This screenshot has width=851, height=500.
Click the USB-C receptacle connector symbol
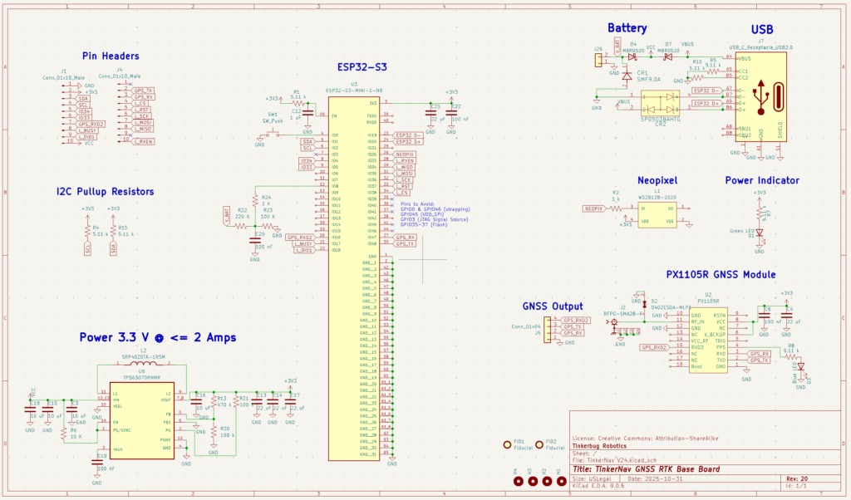coord(760,96)
